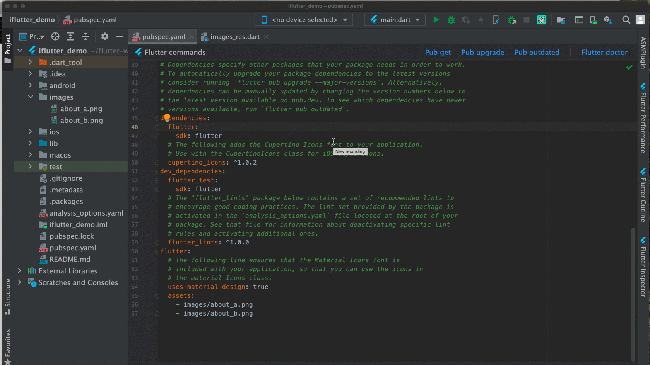The image size is (650, 365).
Task: Open the Flutter Performance side tab
Action: (x=643, y=118)
